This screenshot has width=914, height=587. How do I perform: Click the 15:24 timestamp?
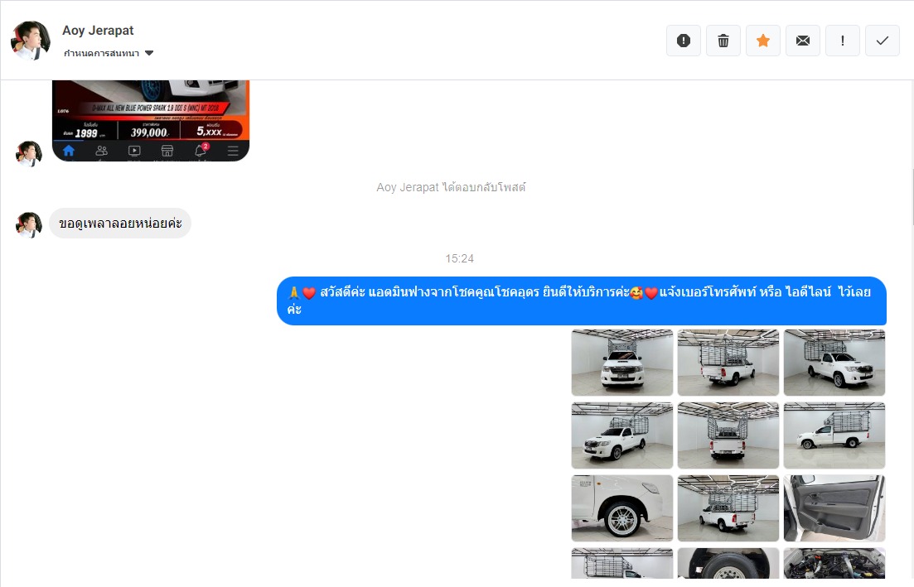click(459, 258)
